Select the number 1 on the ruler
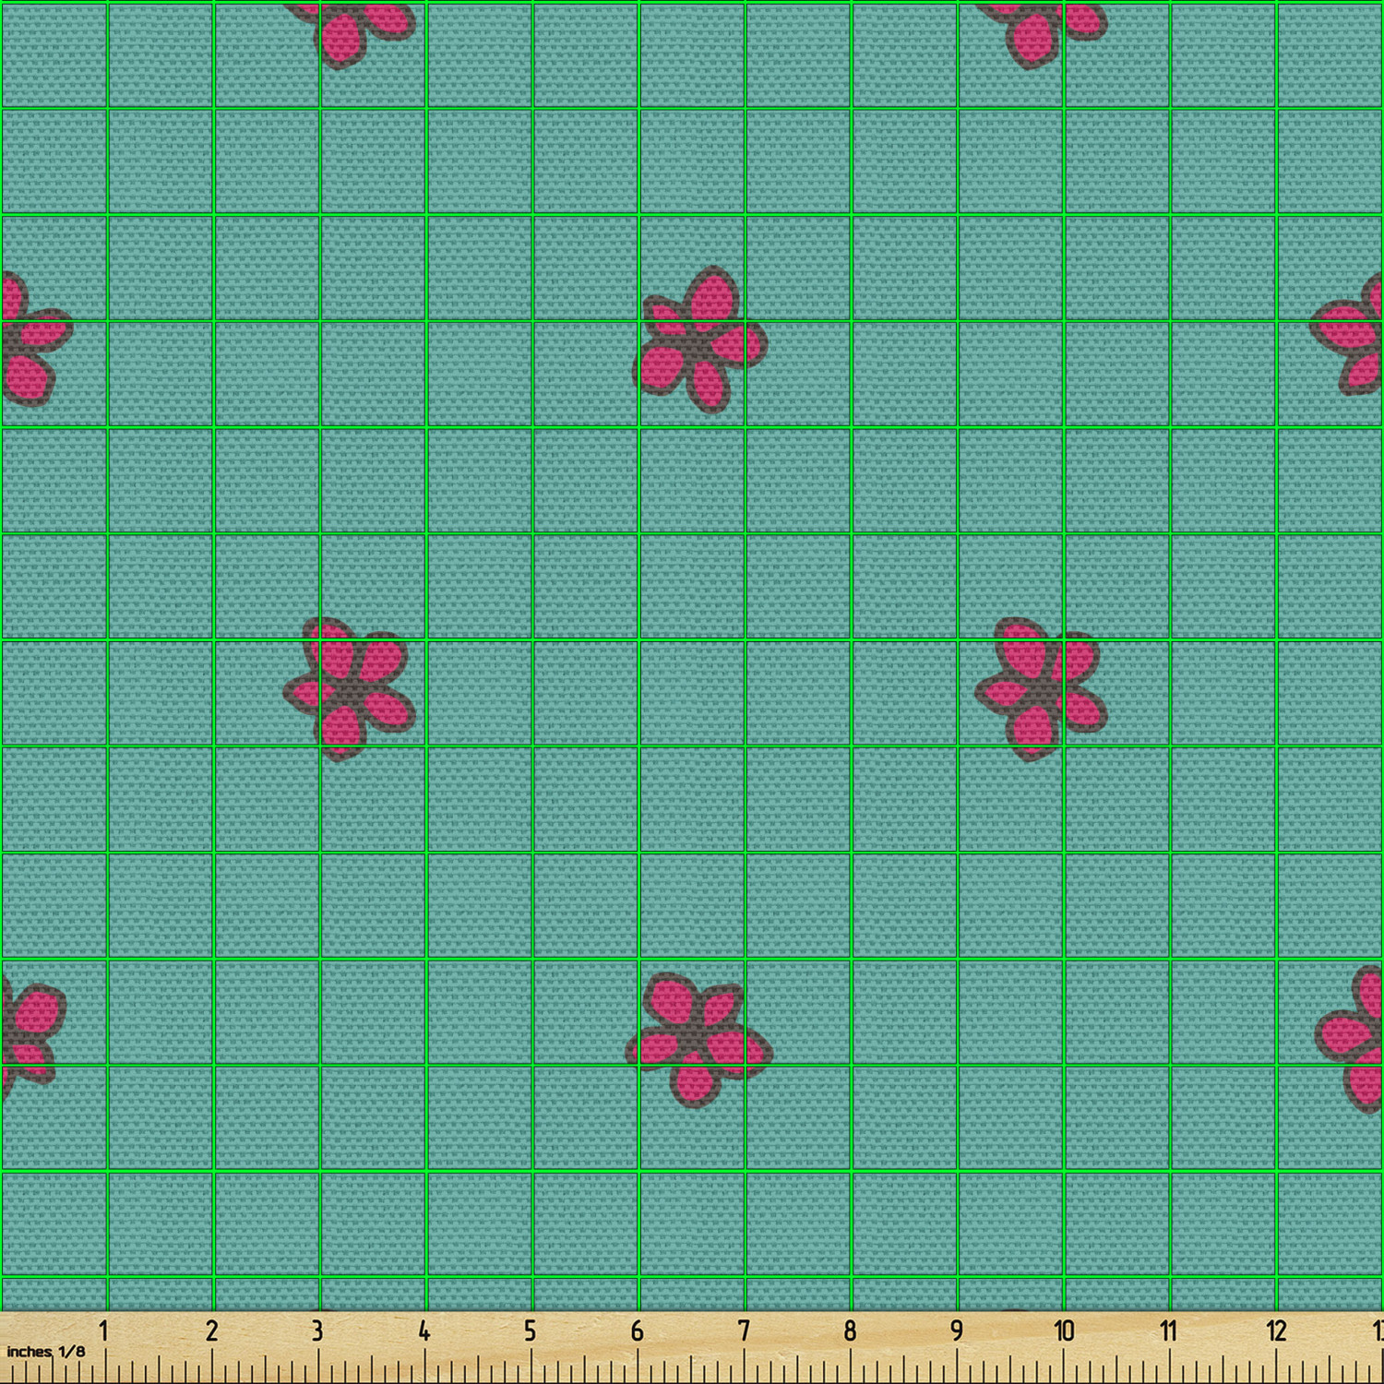 pos(104,1330)
